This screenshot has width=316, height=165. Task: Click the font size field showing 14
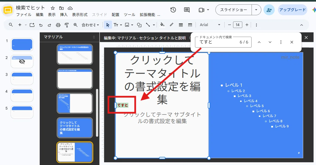pyautogui.click(x=238, y=25)
